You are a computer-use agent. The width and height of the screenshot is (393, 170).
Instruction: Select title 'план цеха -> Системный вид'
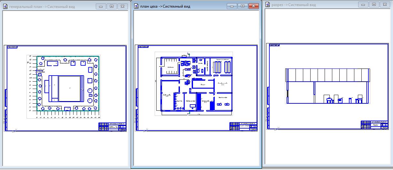165,6
